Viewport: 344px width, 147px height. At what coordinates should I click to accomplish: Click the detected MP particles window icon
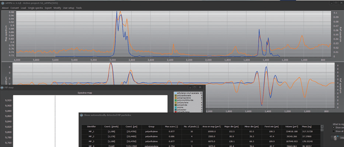pyautogui.click(x=81, y=115)
